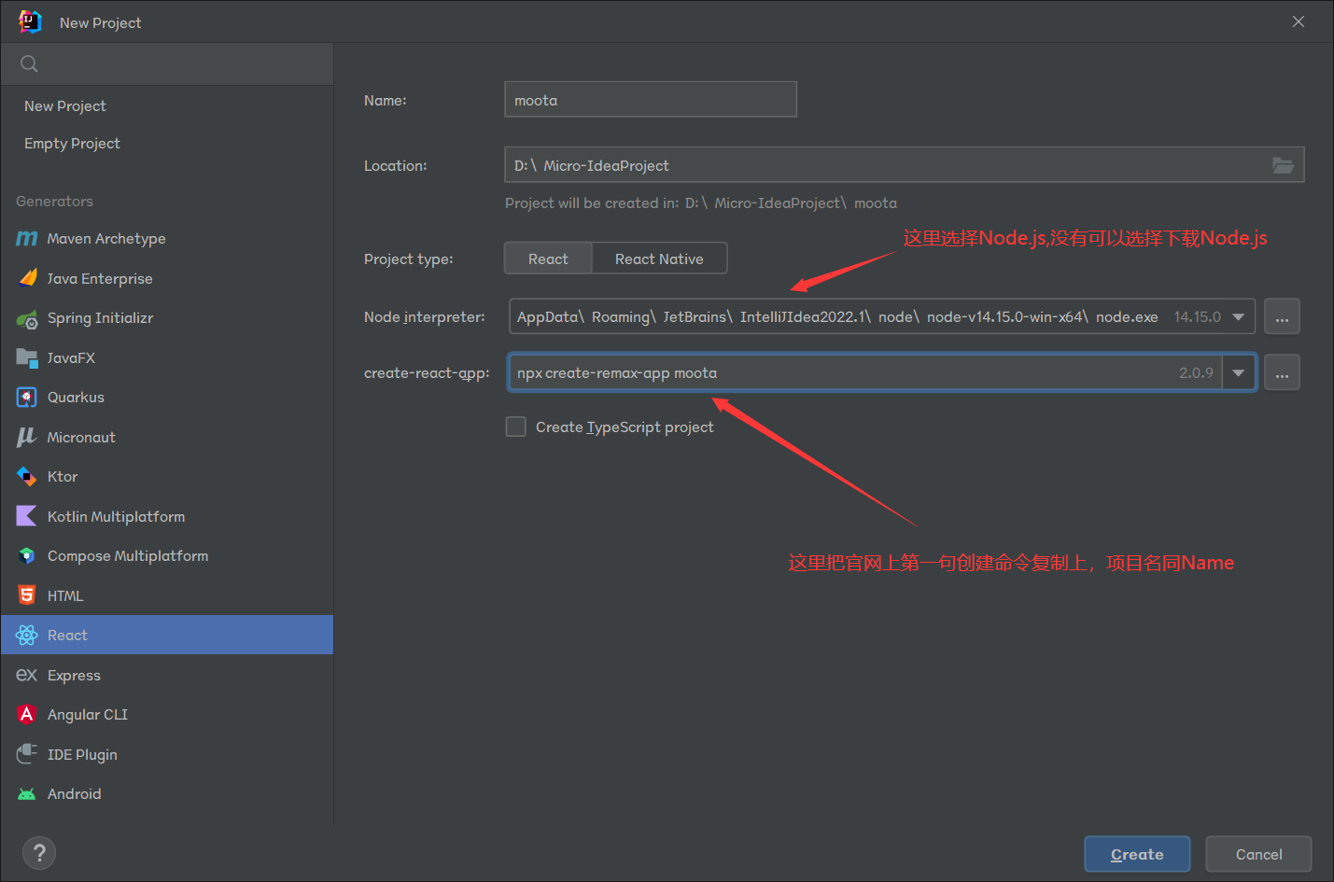Image resolution: width=1334 pixels, height=882 pixels.
Task: Click the Cancel button
Action: pos(1258,854)
